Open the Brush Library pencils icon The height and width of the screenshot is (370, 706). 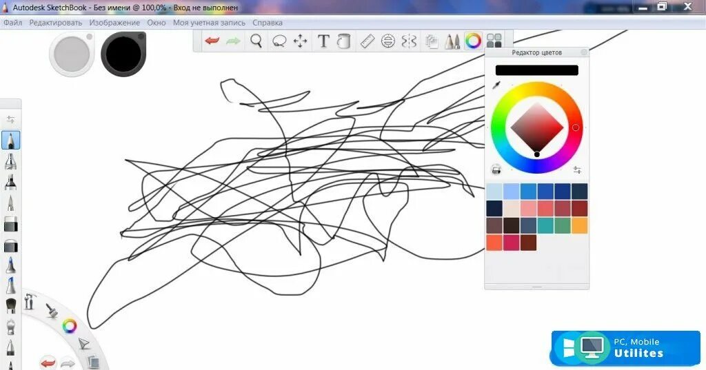(452, 41)
